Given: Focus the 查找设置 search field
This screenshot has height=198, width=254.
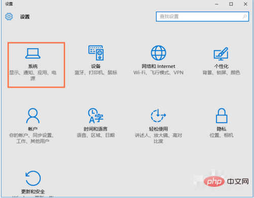Looking at the screenshot, I should pyautogui.click(x=202, y=17).
